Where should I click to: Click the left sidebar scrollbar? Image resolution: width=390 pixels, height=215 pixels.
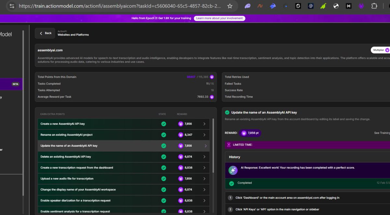click(23, 113)
